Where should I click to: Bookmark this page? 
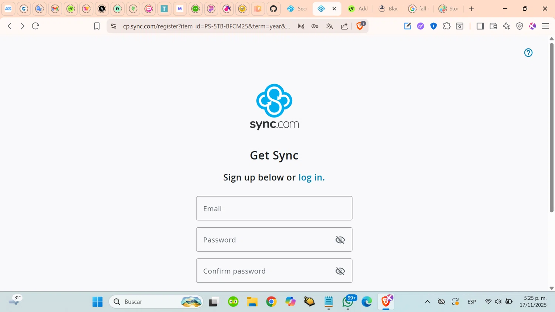[97, 26]
